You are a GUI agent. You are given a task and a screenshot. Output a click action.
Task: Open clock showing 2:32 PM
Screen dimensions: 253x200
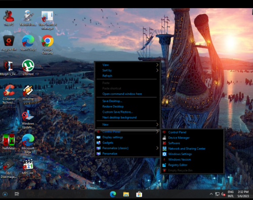(243, 194)
